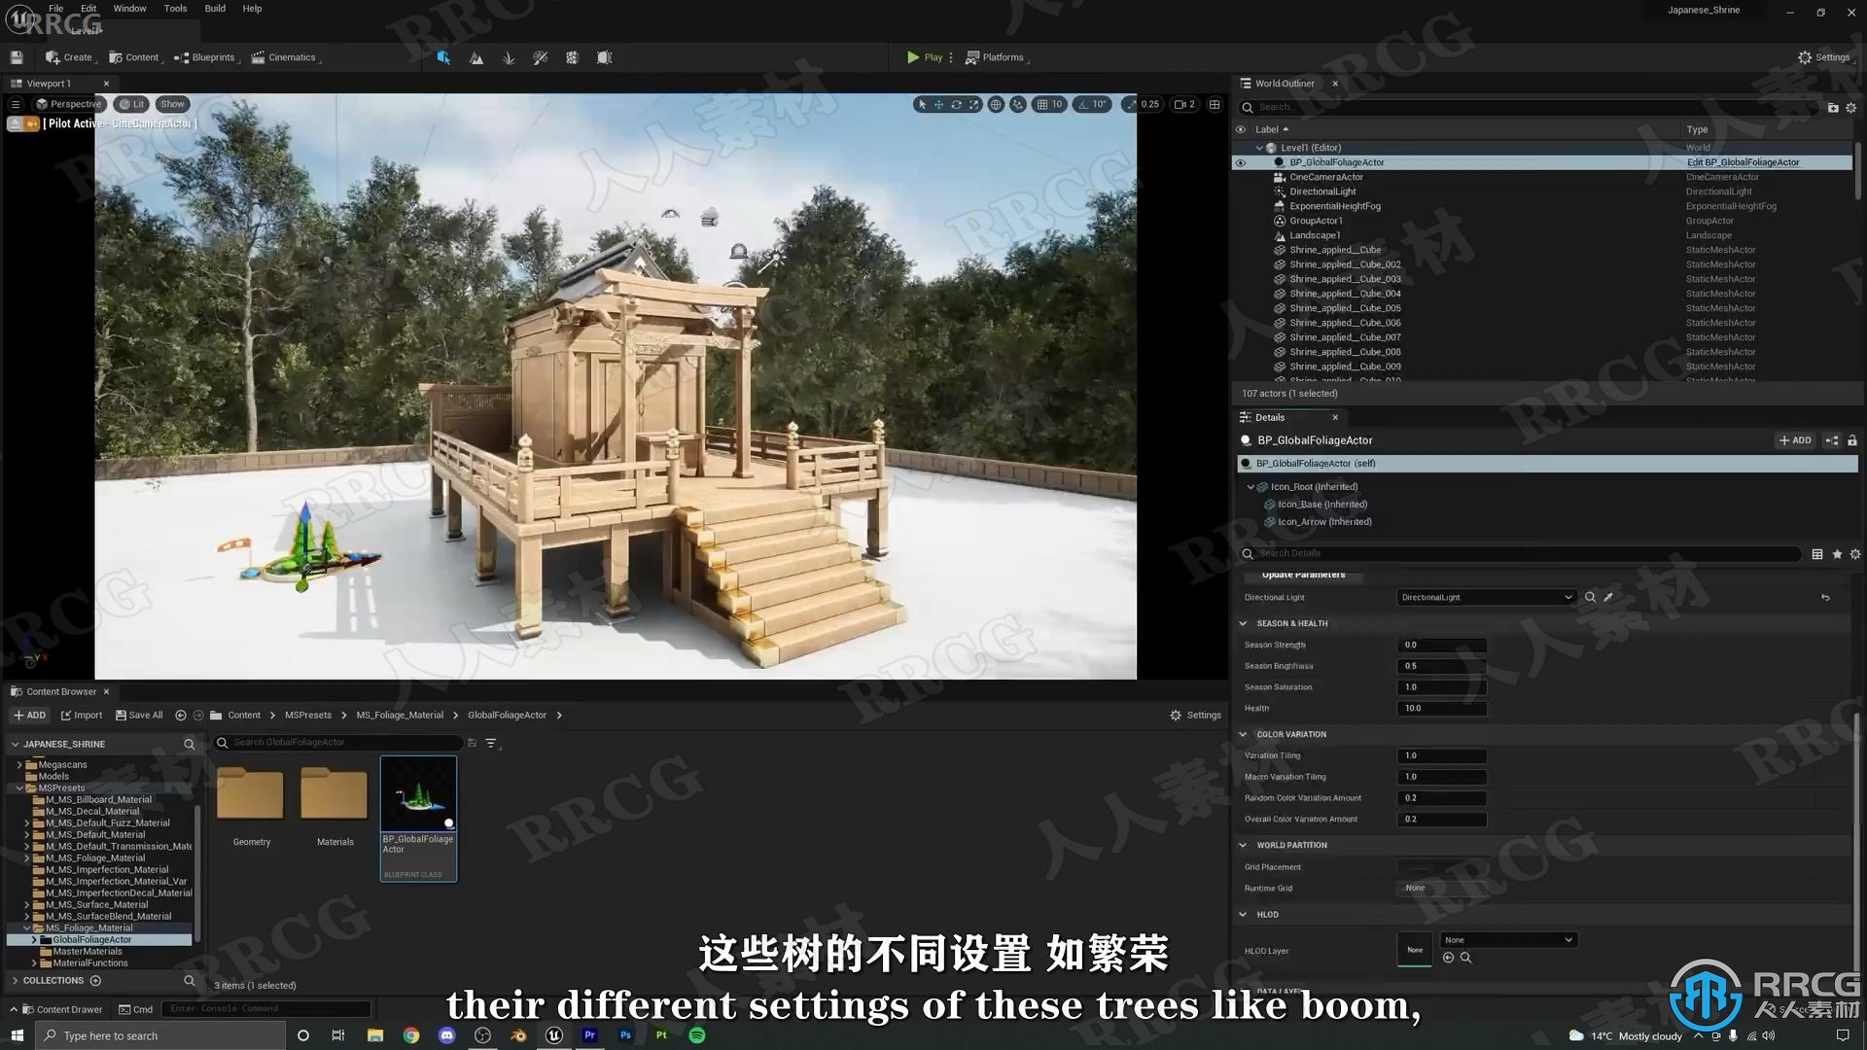Open the Window menu
The height and width of the screenshot is (1050, 1867).
[129, 9]
